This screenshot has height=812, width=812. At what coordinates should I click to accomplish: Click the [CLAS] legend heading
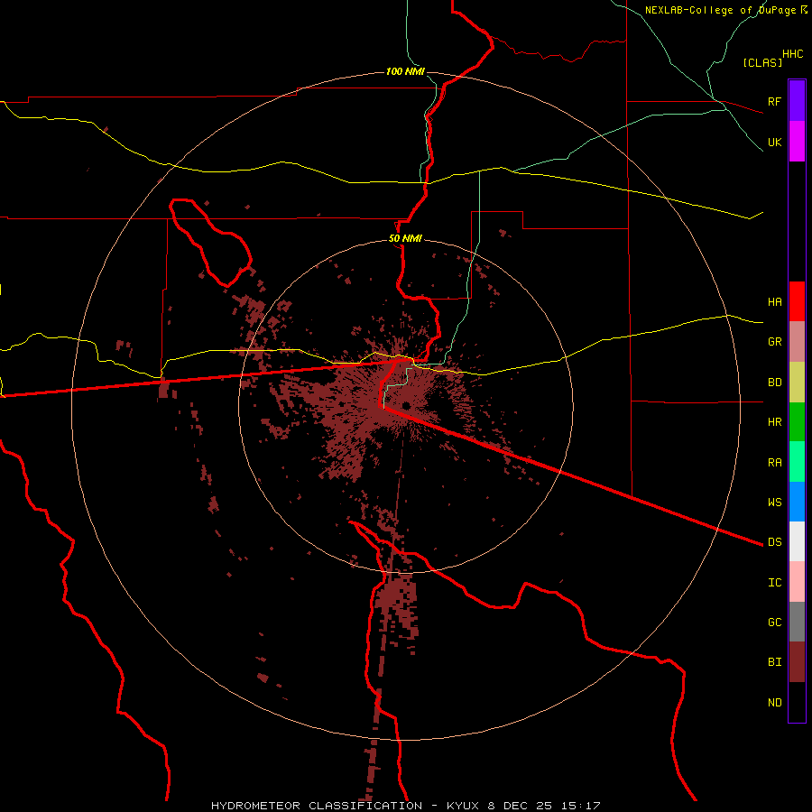coord(762,62)
